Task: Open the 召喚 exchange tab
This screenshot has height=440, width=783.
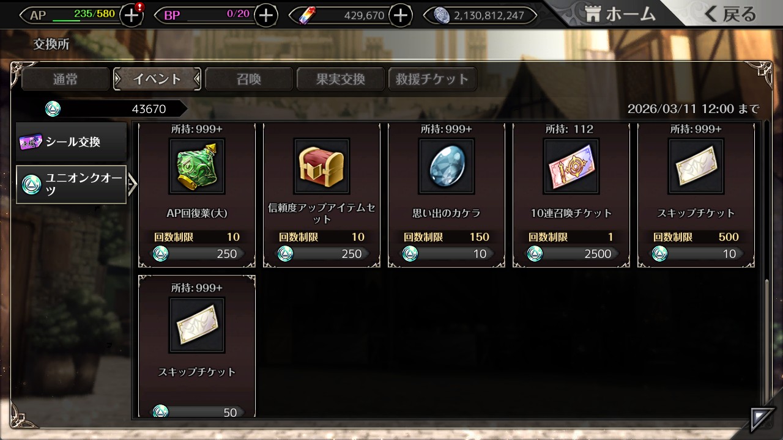Action: coord(249,79)
